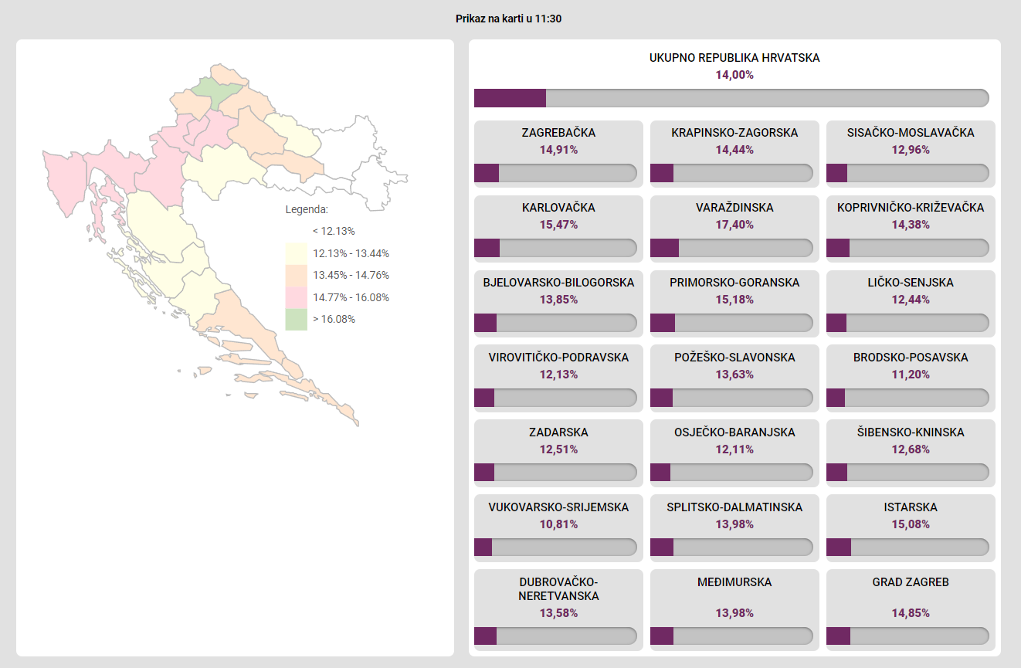Click the Virovitičko-Podravska card
The height and width of the screenshot is (668, 1021).
(x=558, y=378)
